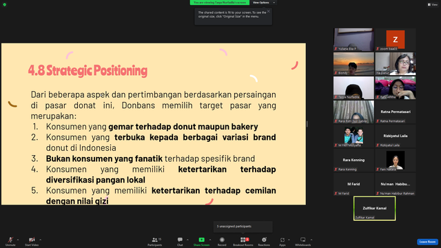Viewport: 441px width, 248px height.
Task: Expand chat options arrow next to Chat
Action: 187,240
